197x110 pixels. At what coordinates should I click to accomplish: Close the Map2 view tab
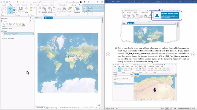[51, 18]
